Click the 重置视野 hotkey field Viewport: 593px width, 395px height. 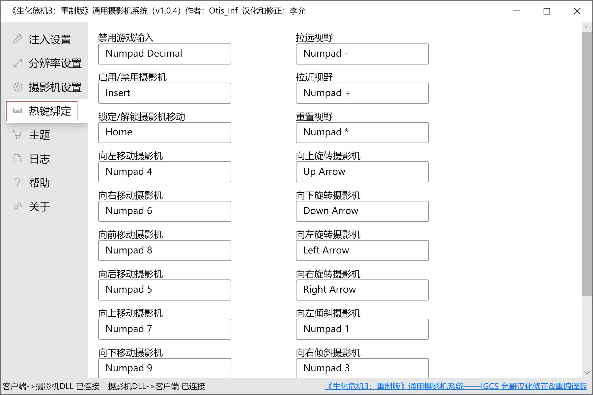(x=362, y=132)
